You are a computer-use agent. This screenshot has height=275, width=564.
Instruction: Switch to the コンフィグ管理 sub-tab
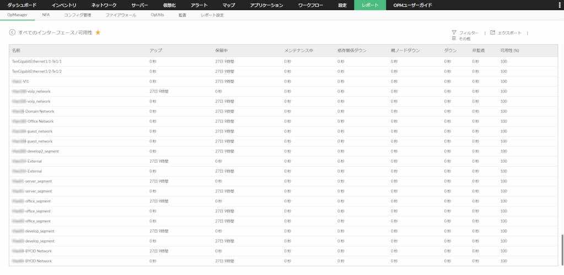(x=78, y=15)
